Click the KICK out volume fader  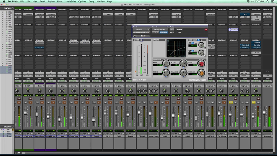tap(25, 112)
